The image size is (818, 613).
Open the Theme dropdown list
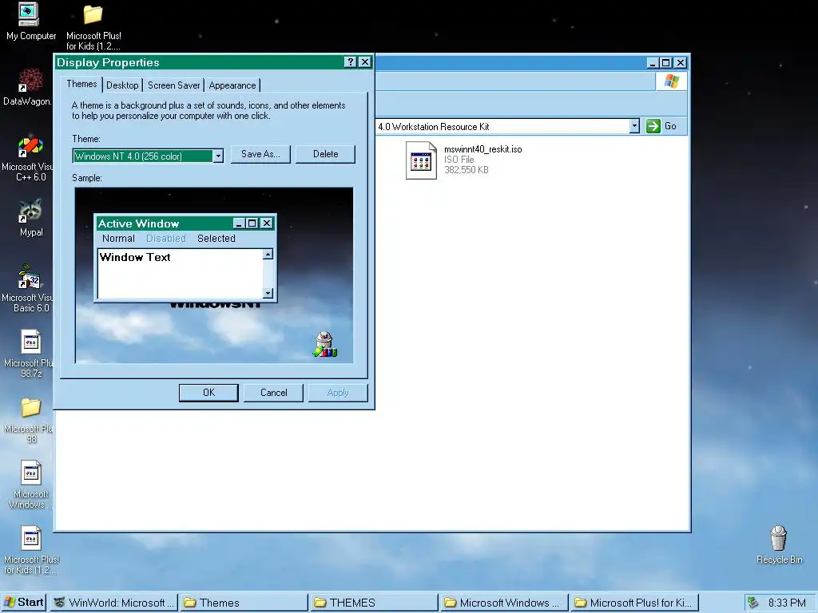point(218,156)
